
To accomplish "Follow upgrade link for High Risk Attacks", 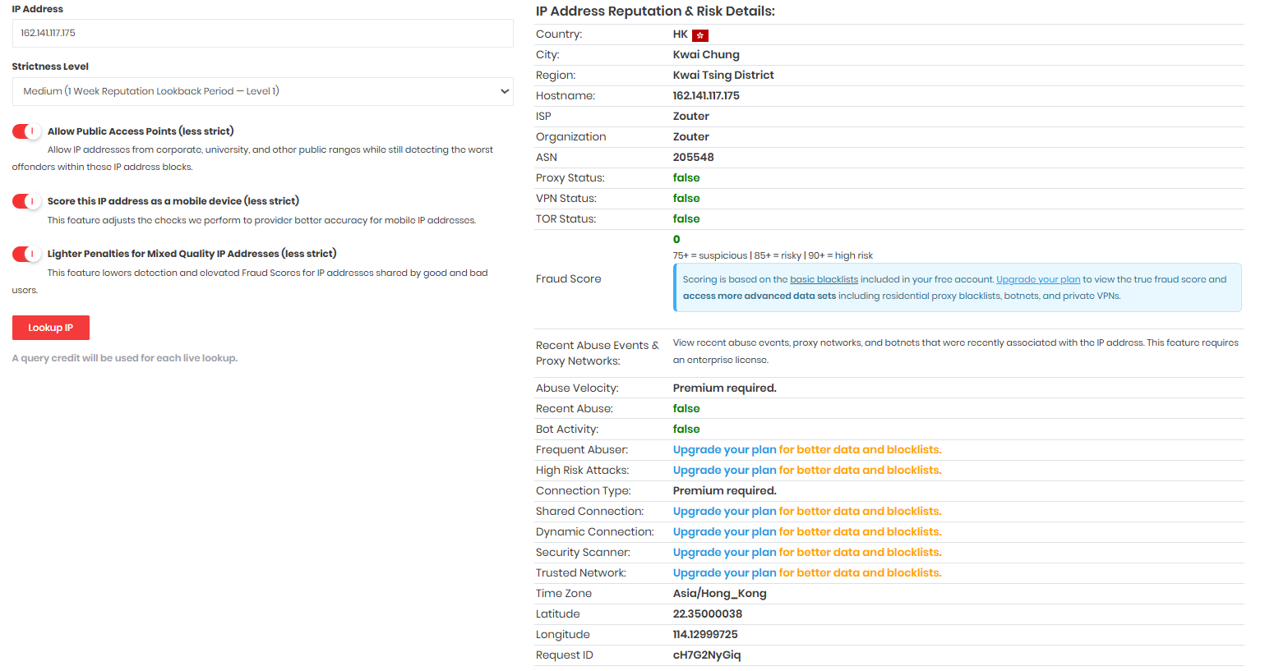I will click(724, 471).
